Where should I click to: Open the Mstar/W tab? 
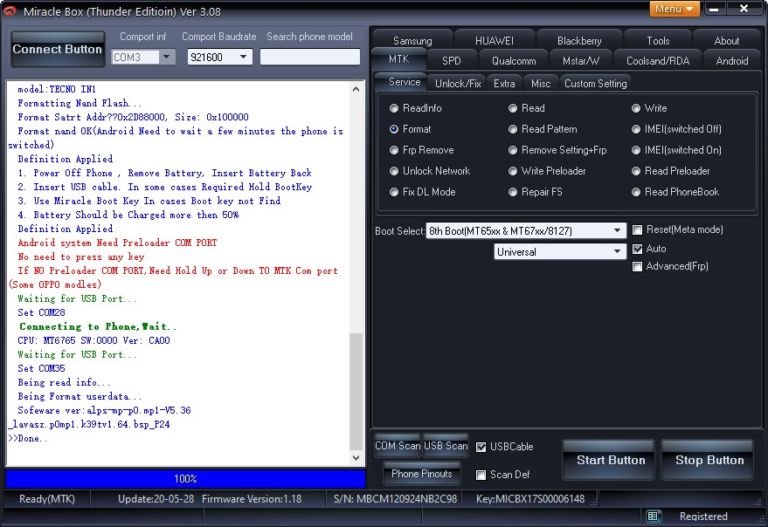click(x=580, y=61)
